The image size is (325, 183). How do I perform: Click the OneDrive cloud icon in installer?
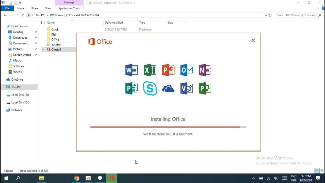pyautogui.click(x=168, y=88)
